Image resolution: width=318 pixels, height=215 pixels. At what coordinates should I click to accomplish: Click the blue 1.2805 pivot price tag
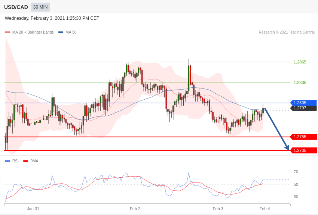coord(304,103)
